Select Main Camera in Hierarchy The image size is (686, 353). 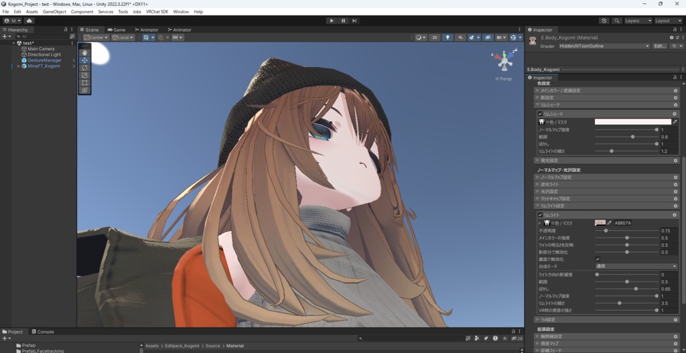click(41, 49)
